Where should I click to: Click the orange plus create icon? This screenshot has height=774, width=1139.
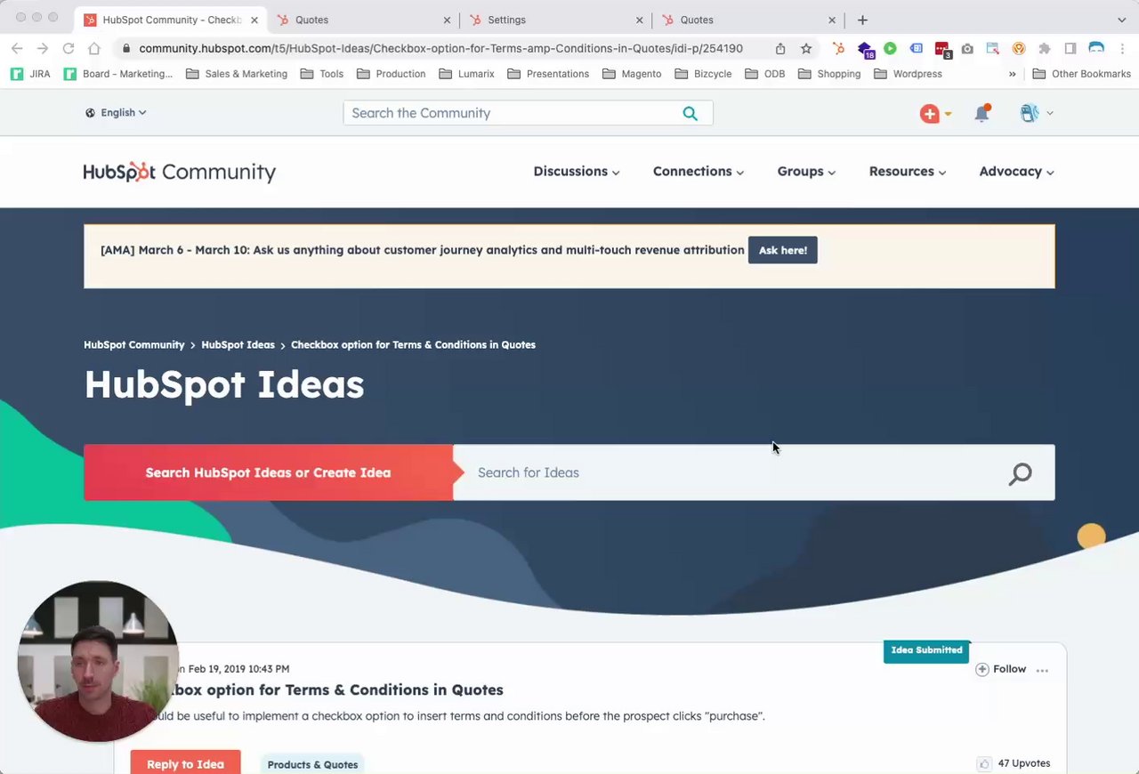[930, 113]
